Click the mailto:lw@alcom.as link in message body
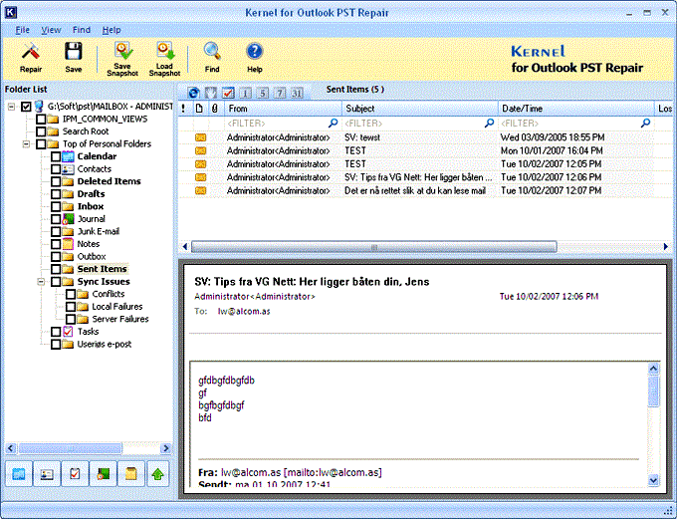The height and width of the screenshot is (519, 677). 333,472
